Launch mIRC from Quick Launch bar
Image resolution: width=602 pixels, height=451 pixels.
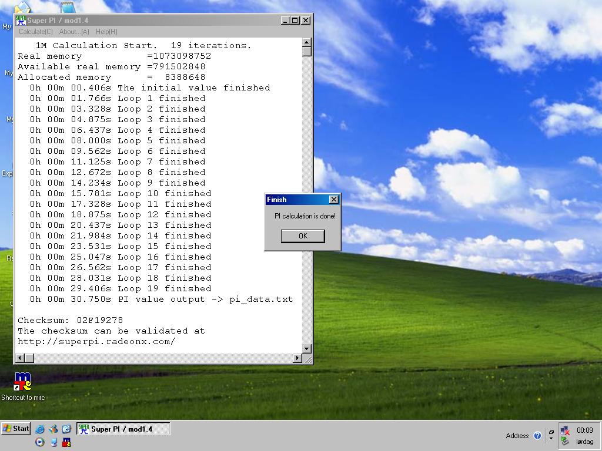point(67,442)
